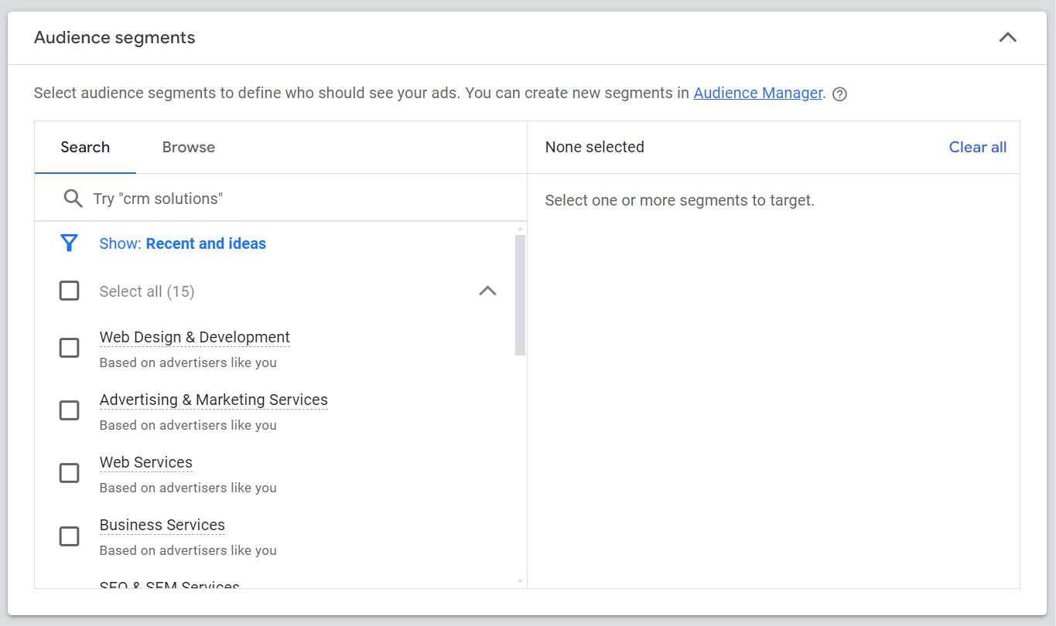1056x626 pixels.
Task: Click the search icon in the search bar
Action: (x=73, y=198)
